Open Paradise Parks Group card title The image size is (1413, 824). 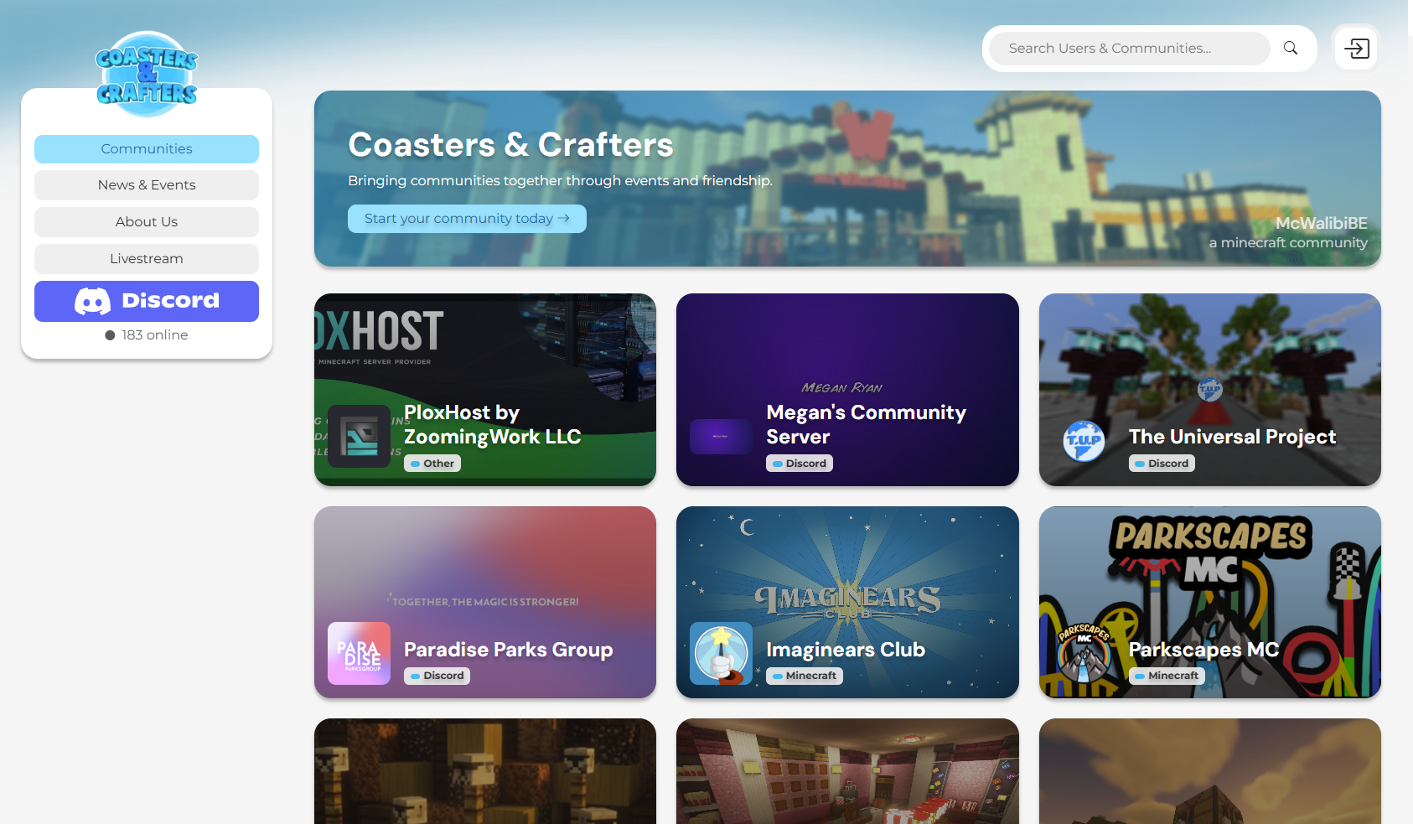508,650
